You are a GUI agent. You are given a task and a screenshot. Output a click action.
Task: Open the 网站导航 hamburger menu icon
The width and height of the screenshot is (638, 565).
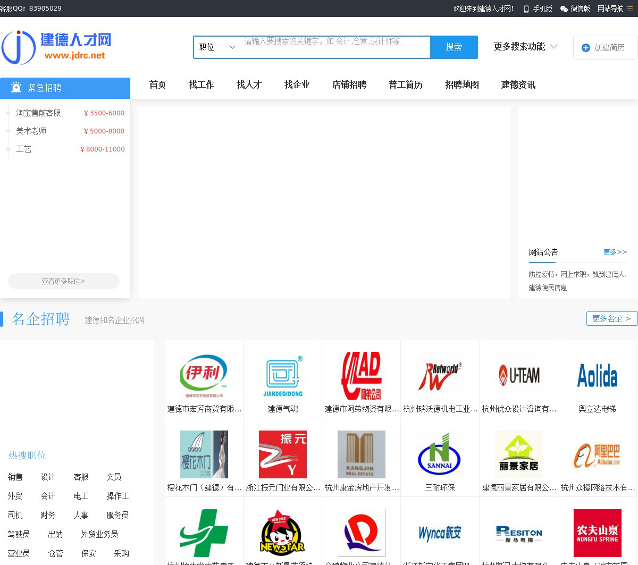click(x=630, y=9)
